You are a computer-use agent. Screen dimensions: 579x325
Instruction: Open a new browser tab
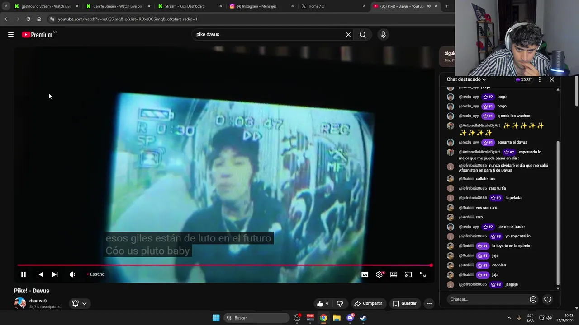click(x=447, y=6)
